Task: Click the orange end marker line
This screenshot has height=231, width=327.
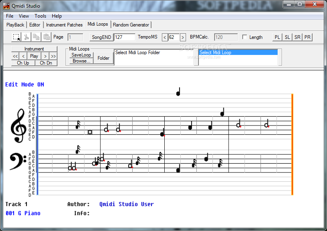Action: pos(292,144)
